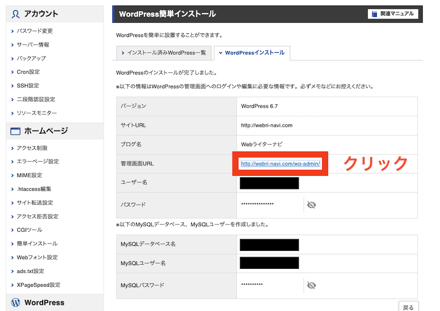Open the 関連マニュアル button

coord(393,14)
